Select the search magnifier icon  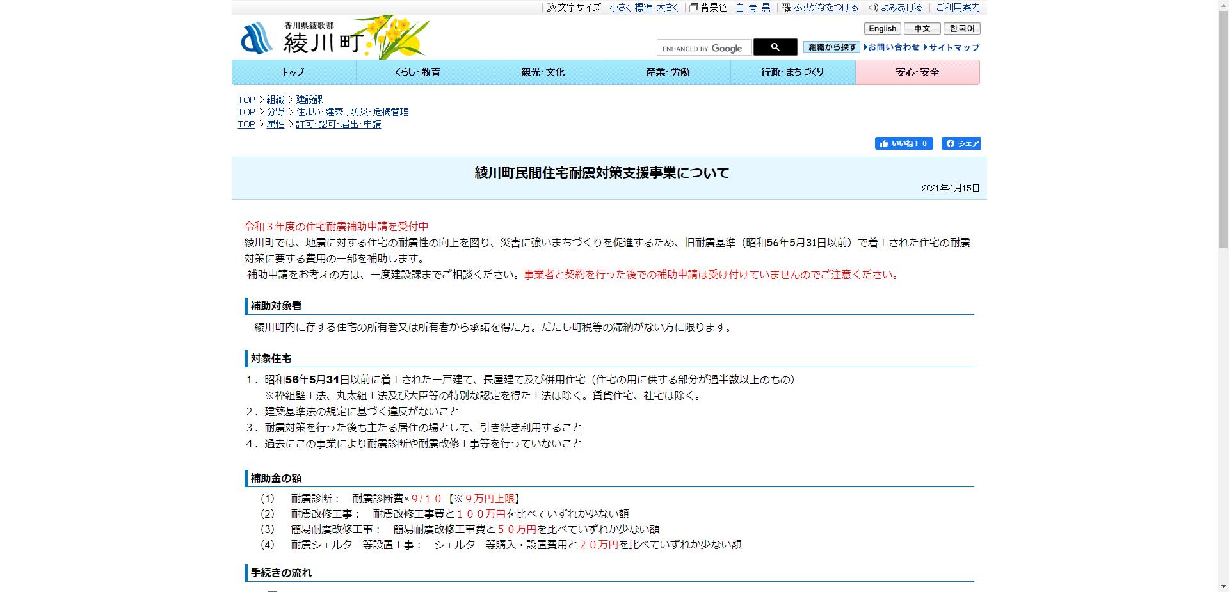pyautogui.click(x=775, y=47)
